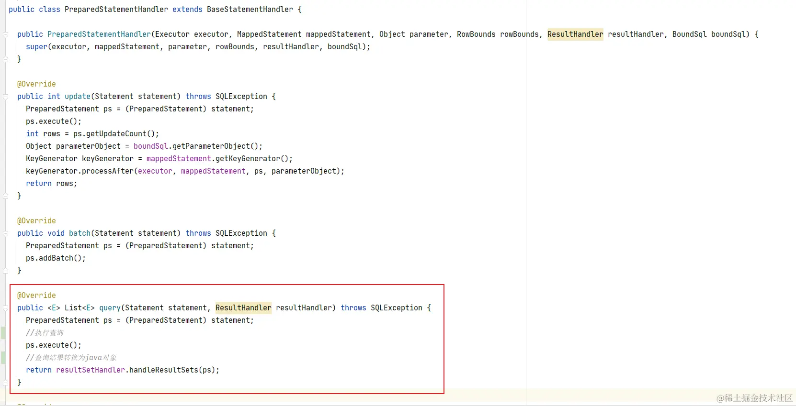Click handleResultSets call
The image size is (796, 406).
pos(164,370)
